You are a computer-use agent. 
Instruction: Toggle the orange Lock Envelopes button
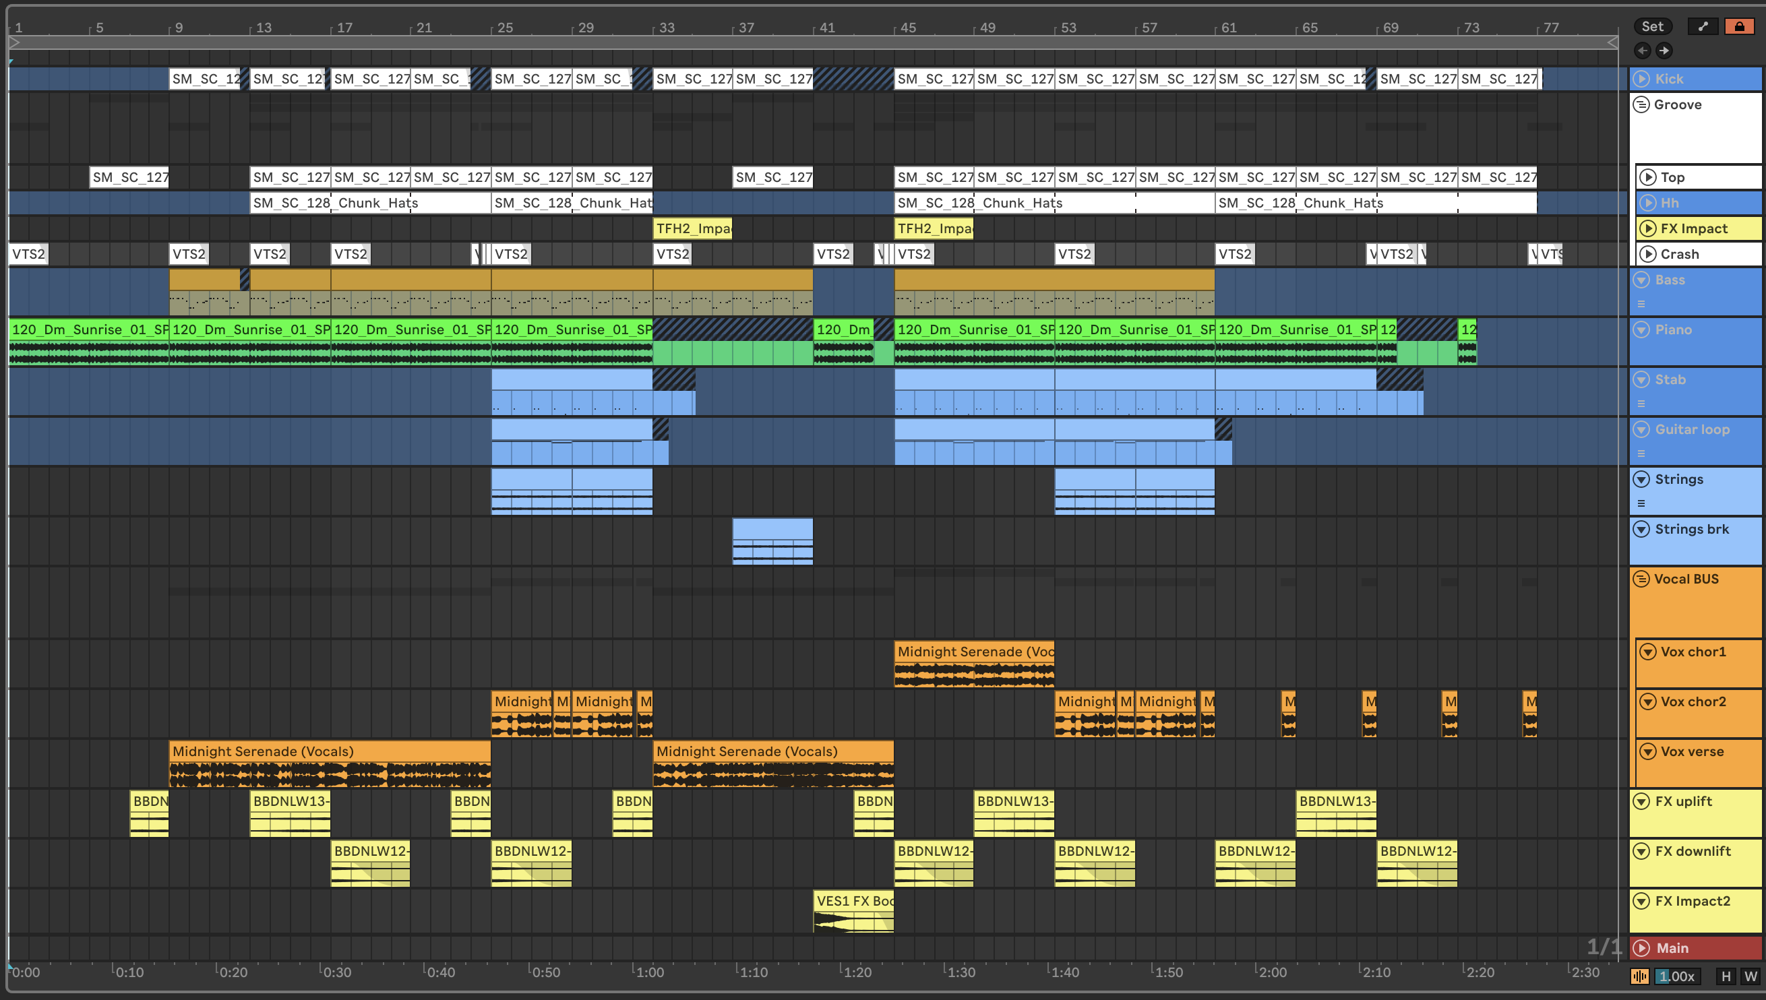pos(1739,26)
